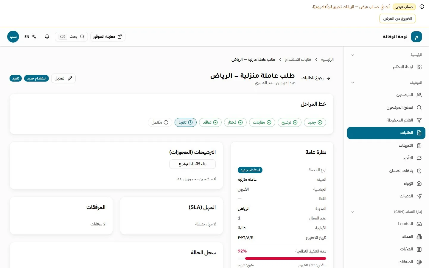Click the clipboard icon for التعيينات
This screenshot has height=268, width=429.
(x=419, y=146)
